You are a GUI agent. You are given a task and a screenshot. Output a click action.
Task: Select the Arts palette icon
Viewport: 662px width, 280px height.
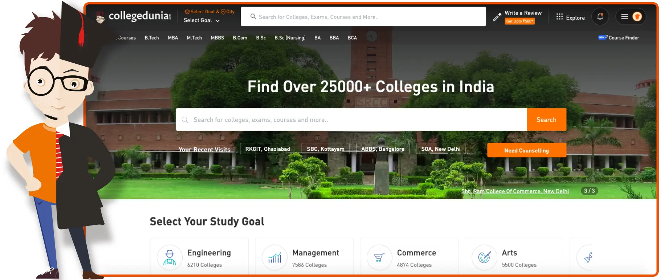point(484,257)
